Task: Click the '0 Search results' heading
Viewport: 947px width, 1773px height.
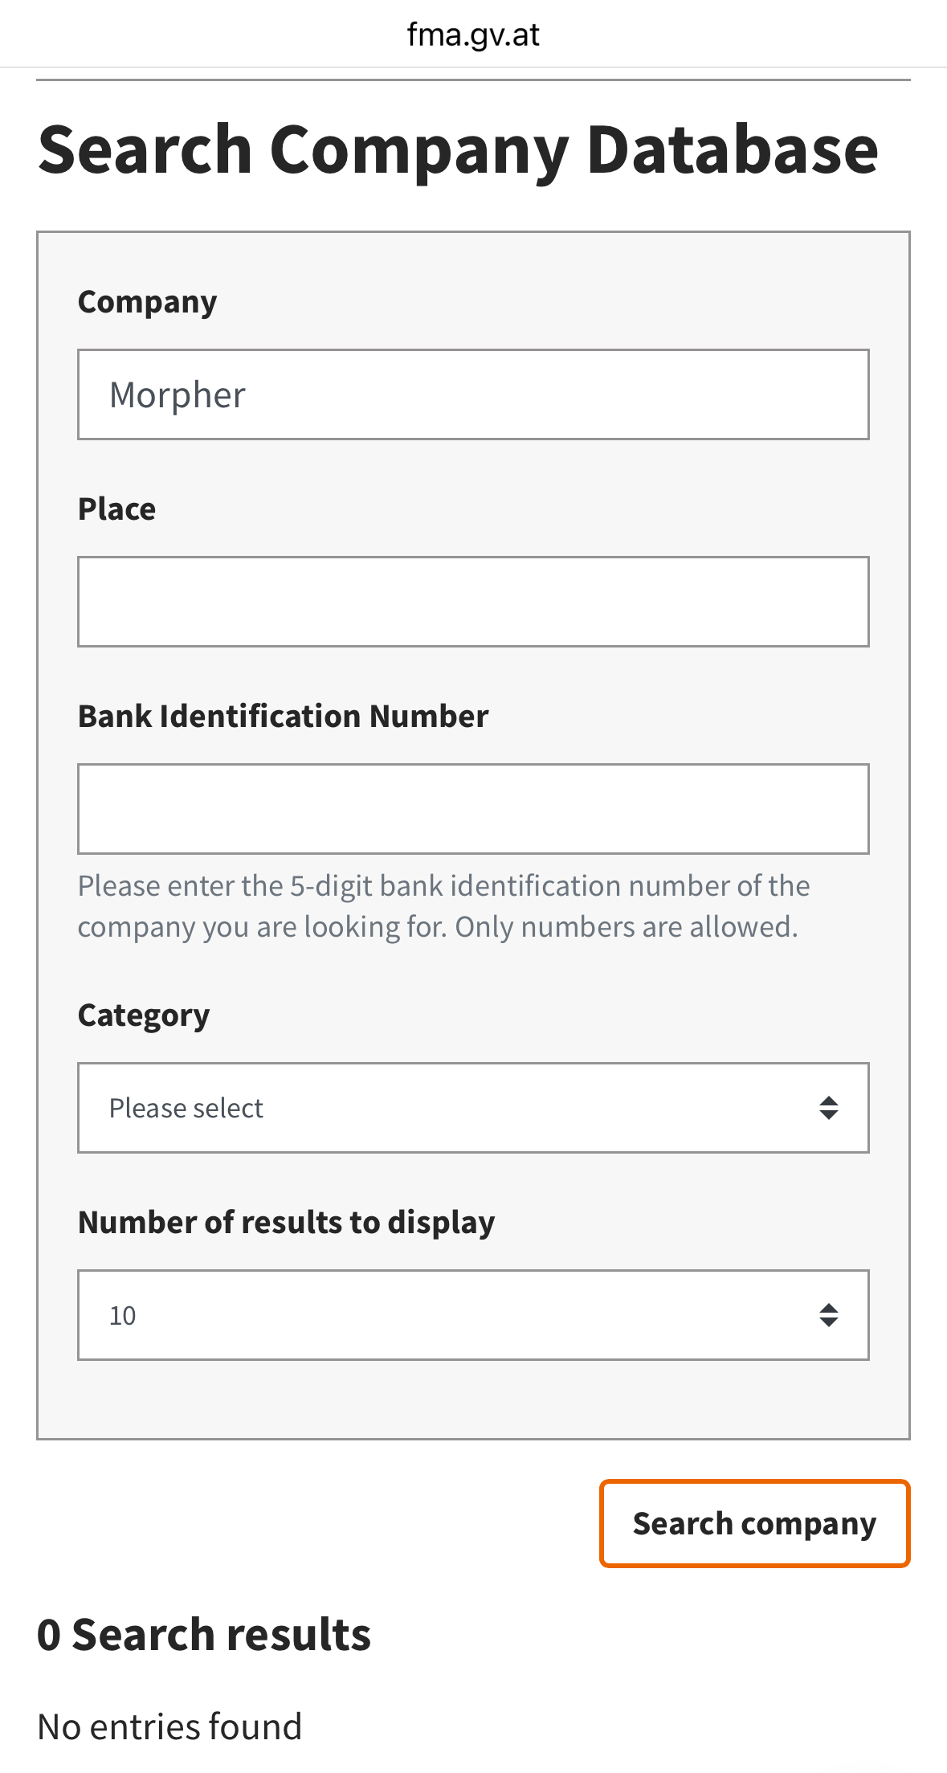Action: tap(204, 1635)
